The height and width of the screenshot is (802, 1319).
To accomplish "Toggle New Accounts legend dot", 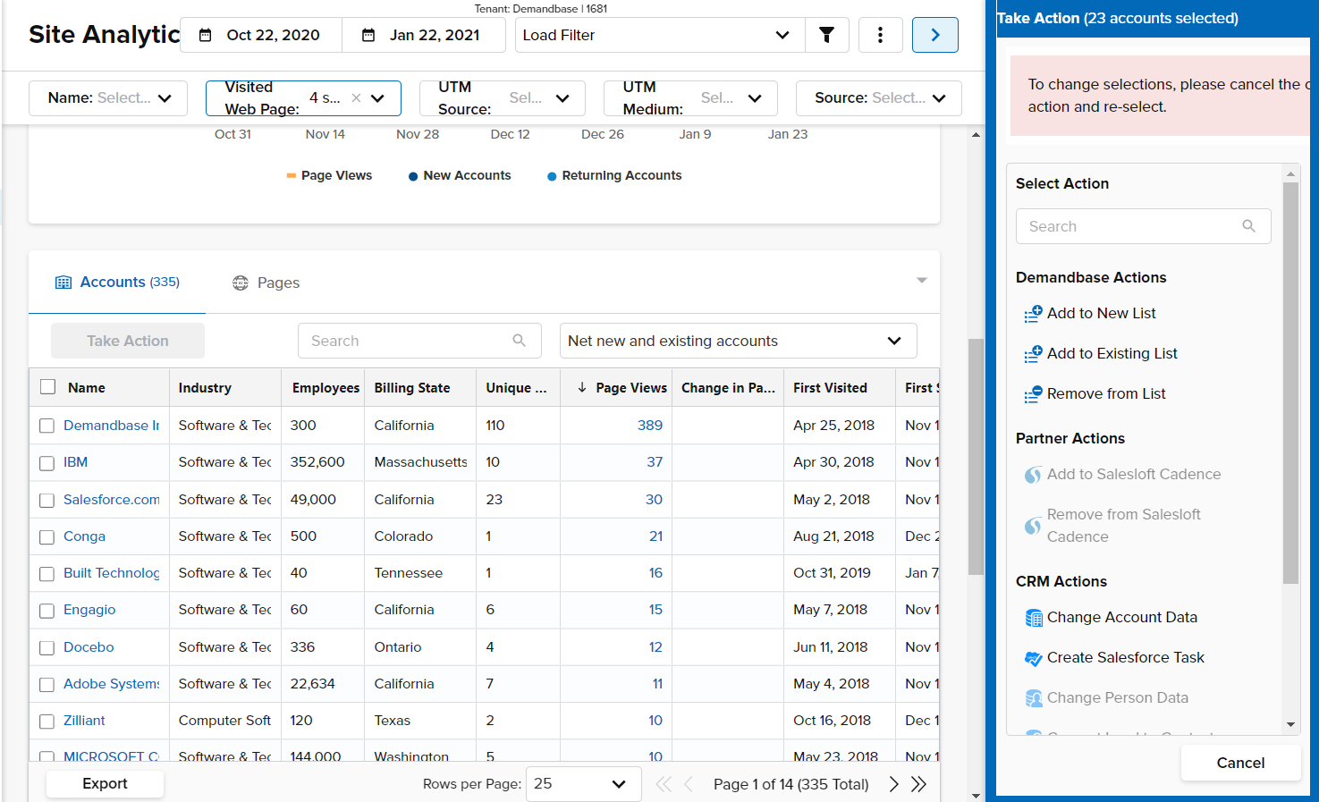I will (x=413, y=176).
